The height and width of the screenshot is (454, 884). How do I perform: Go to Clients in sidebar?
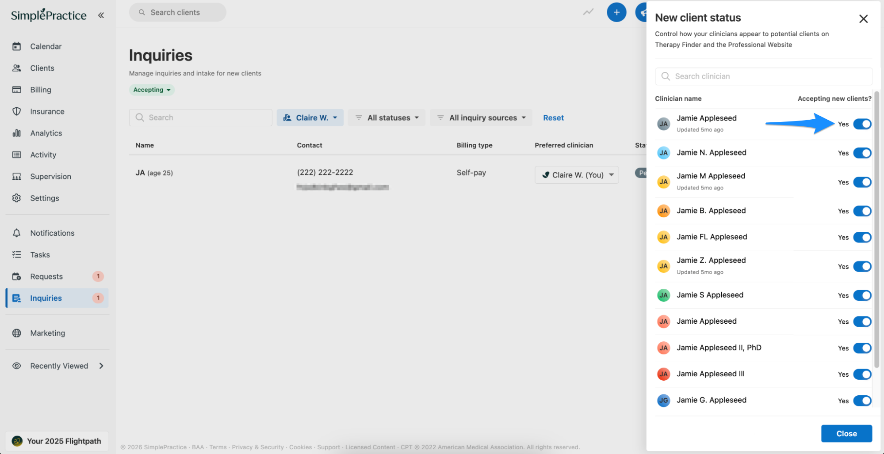42,68
